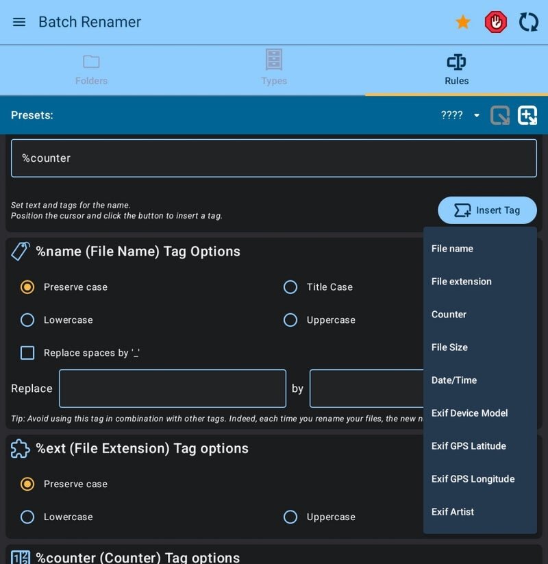Switch to the Types tab
Image resolution: width=548 pixels, height=564 pixels.
274,70
